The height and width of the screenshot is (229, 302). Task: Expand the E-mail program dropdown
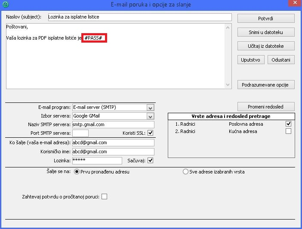point(150,108)
